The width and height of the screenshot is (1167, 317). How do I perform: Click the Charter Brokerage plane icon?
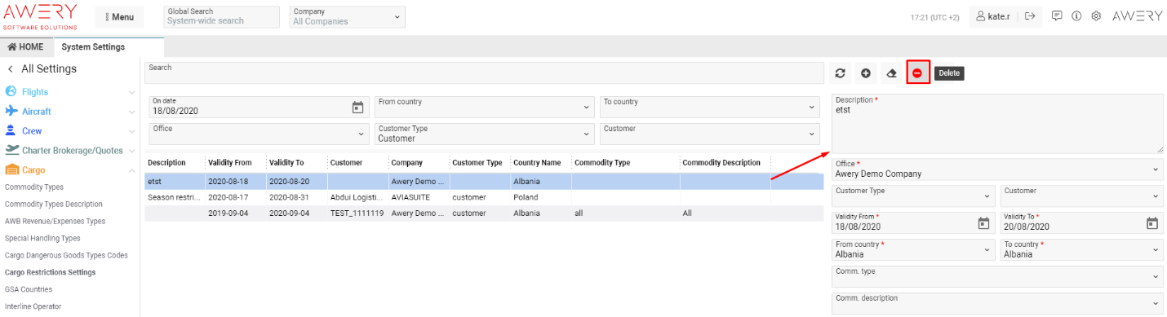click(x=11, y=150)
